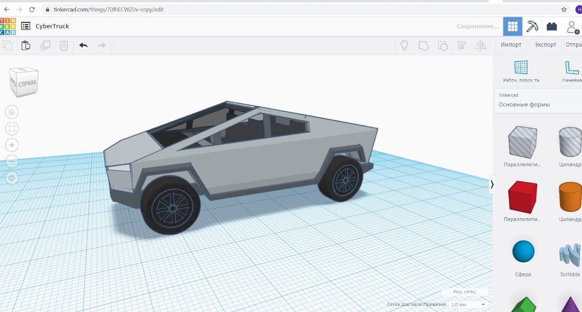Select the Линейка ruler tool

pos(572,72)
